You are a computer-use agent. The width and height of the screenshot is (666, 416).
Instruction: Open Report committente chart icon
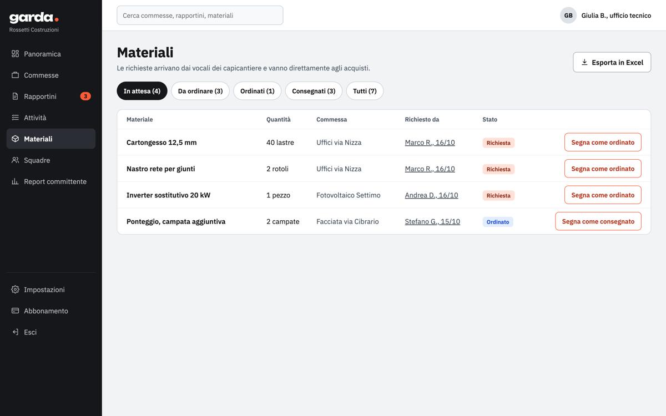pyautogui.click(x=15, y=181)
